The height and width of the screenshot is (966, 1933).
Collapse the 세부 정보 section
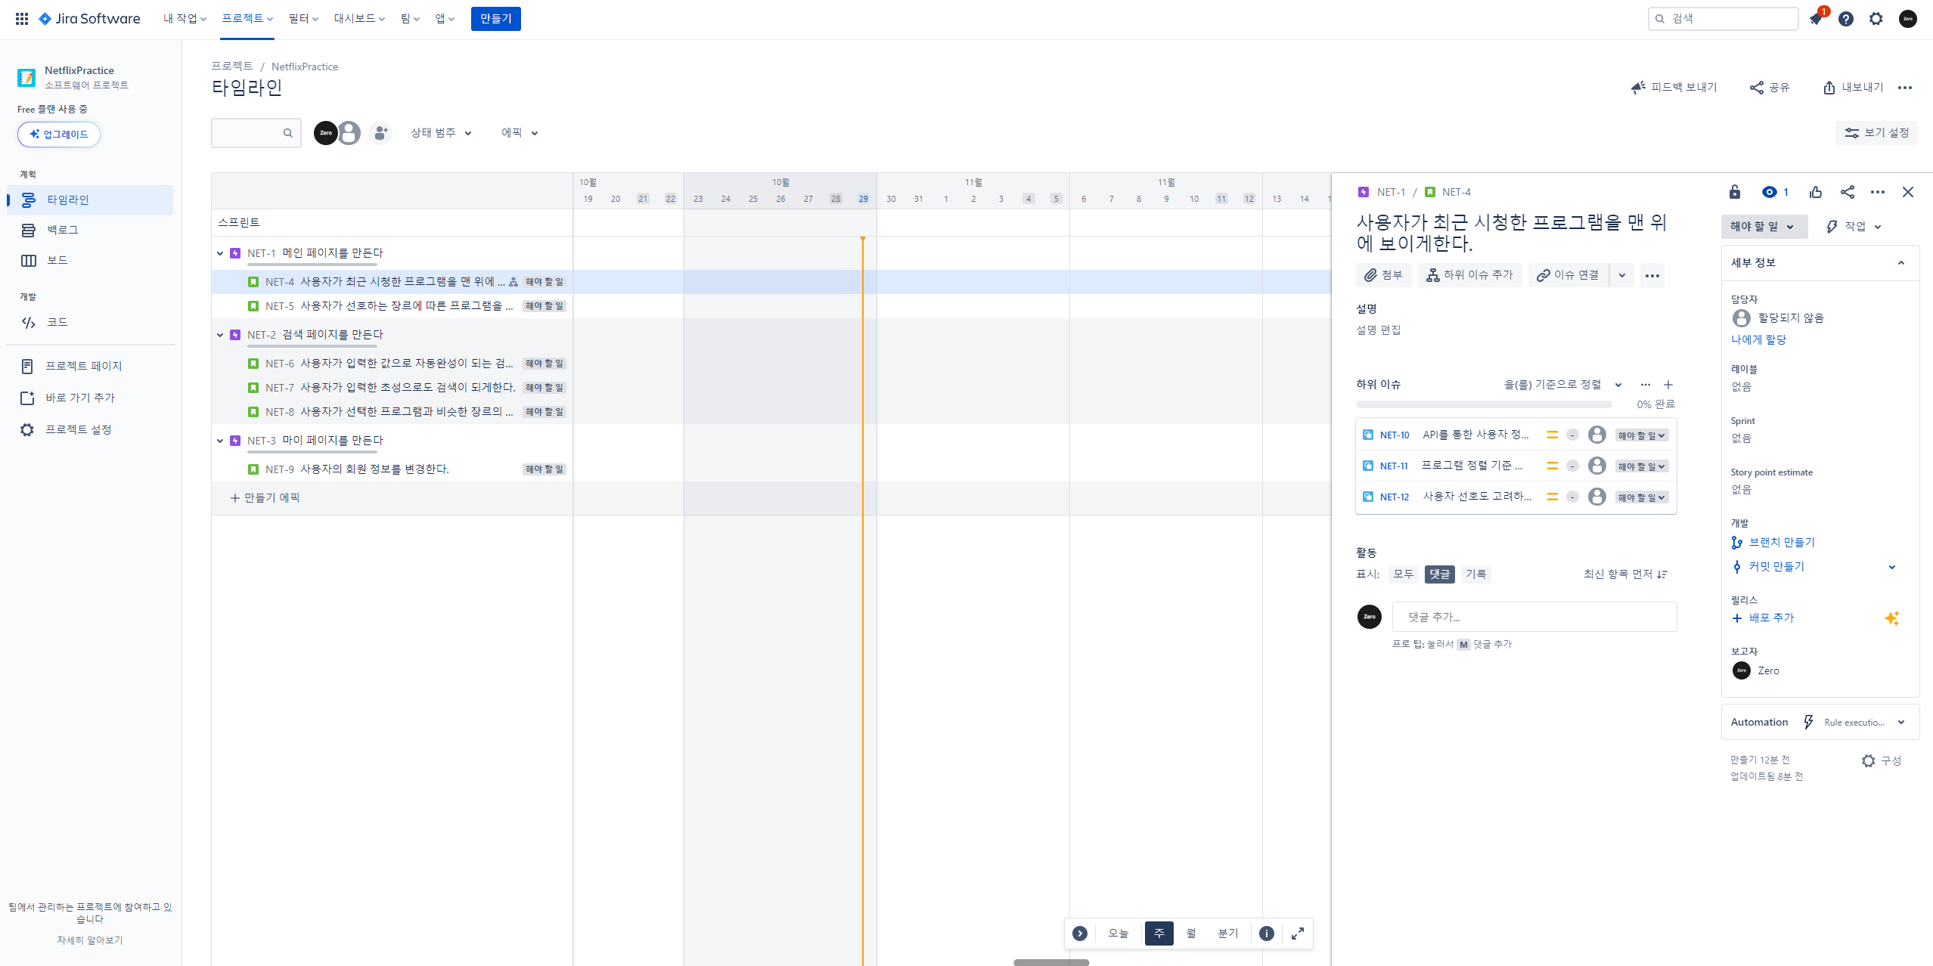1901,263
